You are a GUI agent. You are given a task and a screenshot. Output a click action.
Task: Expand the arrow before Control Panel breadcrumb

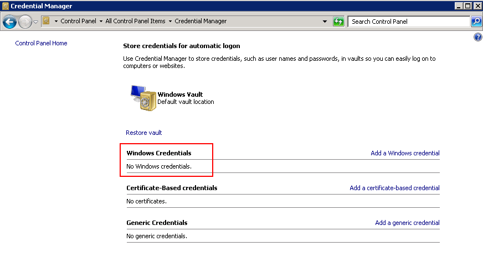[x=56, y=21]
